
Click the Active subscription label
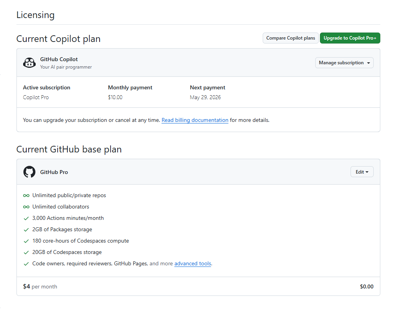tap(47, 88)
